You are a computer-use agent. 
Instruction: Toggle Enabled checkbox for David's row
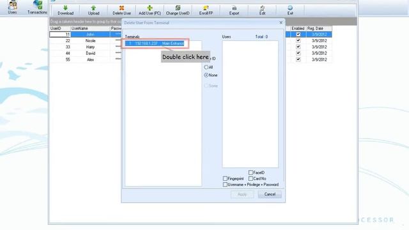[x=298, y=53]
